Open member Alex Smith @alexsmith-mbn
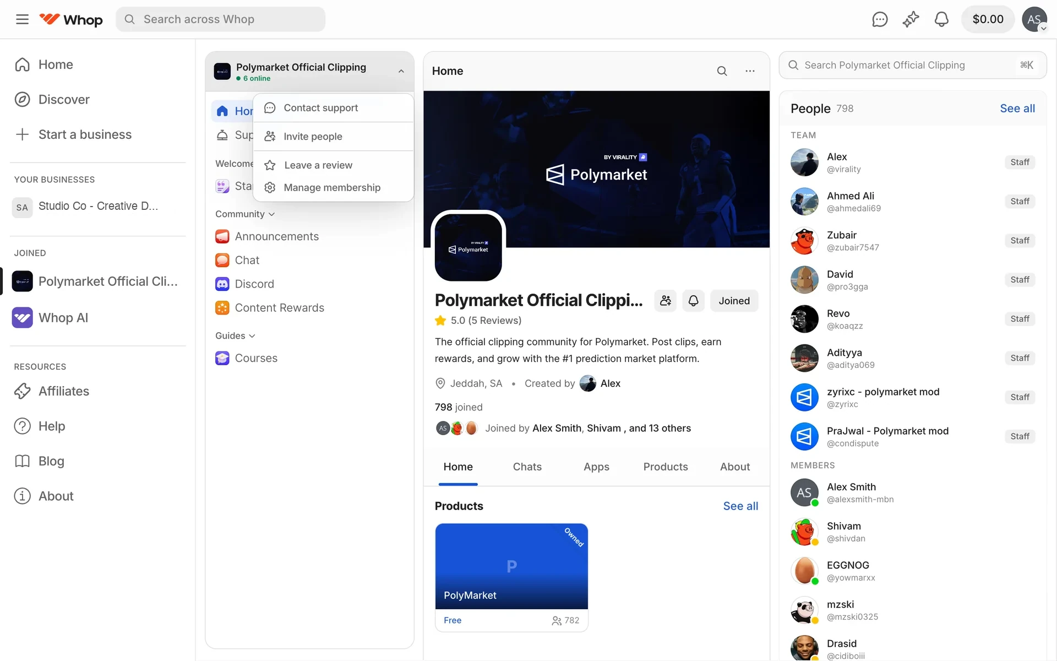 tap(913, 492)
